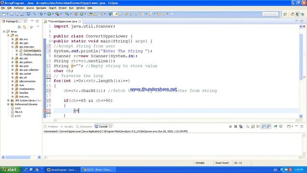Toggle the Mark Occurrences highlighter icon

[116, 14]
